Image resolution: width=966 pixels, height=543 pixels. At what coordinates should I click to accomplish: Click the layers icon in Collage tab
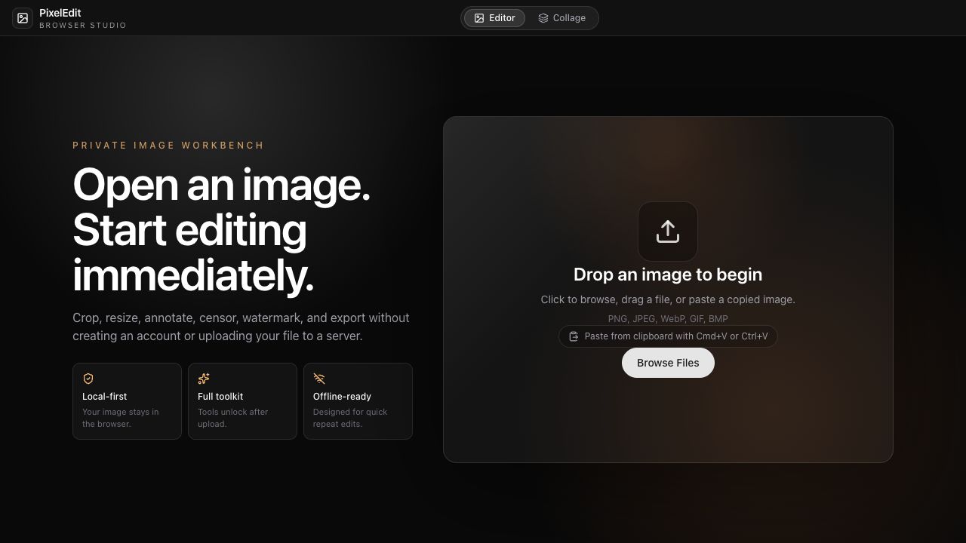pos(543,18)
